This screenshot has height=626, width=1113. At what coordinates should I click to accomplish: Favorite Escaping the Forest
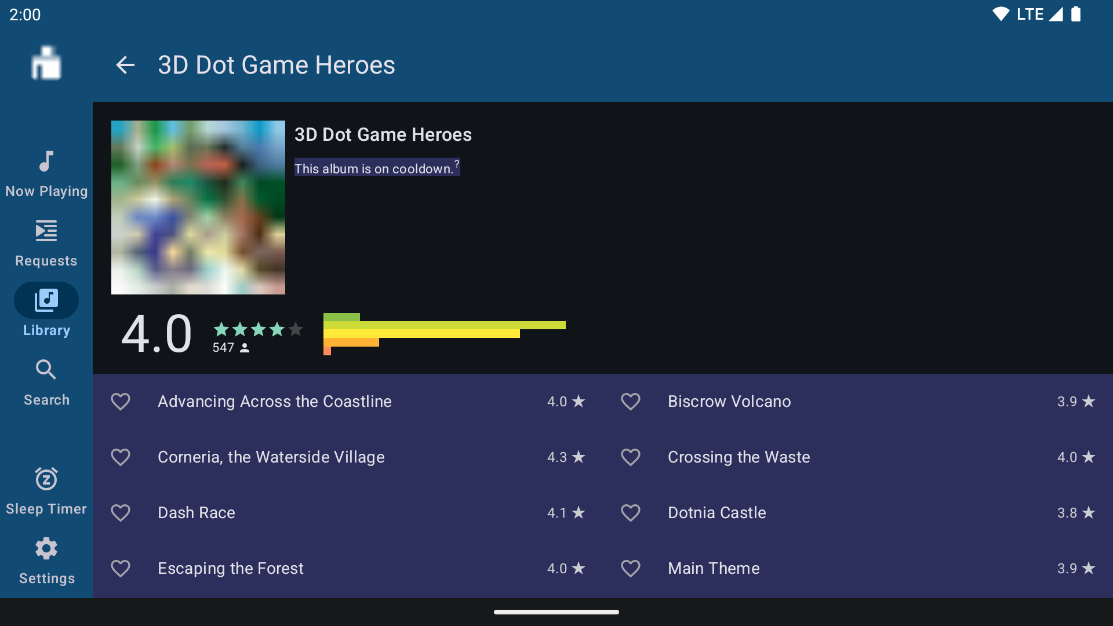(121, 568)
